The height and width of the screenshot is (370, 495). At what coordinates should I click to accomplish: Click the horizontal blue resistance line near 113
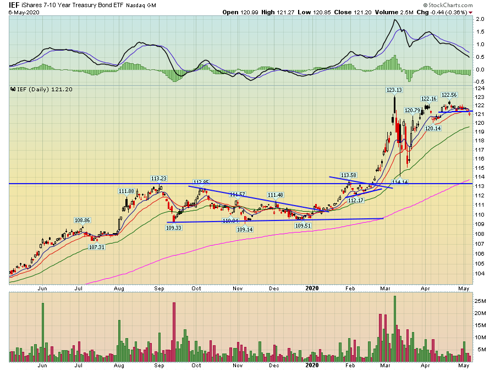(240, 184)
